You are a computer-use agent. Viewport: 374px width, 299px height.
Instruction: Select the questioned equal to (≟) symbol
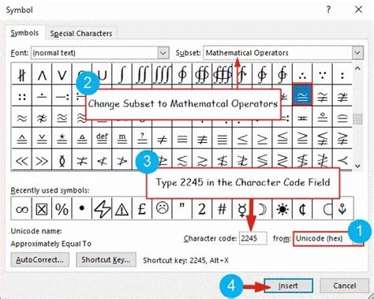pos(142,139)
